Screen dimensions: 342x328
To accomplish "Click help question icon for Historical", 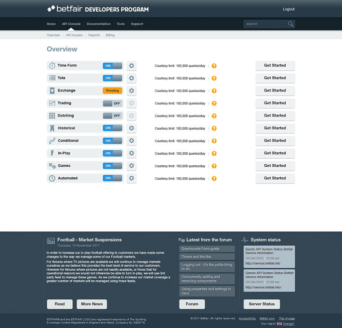I will click(214, 128).
